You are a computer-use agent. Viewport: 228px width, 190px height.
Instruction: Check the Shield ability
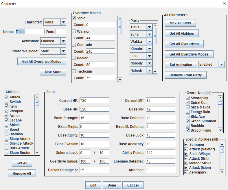click(x=7, y=125)
